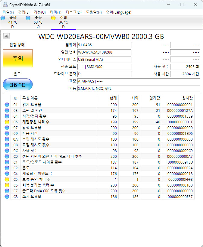
Task: Click interface field USB (Serial ATA)
Action: pos(104,60)
